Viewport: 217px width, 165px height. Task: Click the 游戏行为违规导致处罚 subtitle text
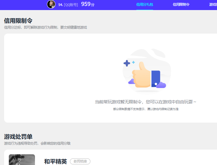tap(37, 143)
